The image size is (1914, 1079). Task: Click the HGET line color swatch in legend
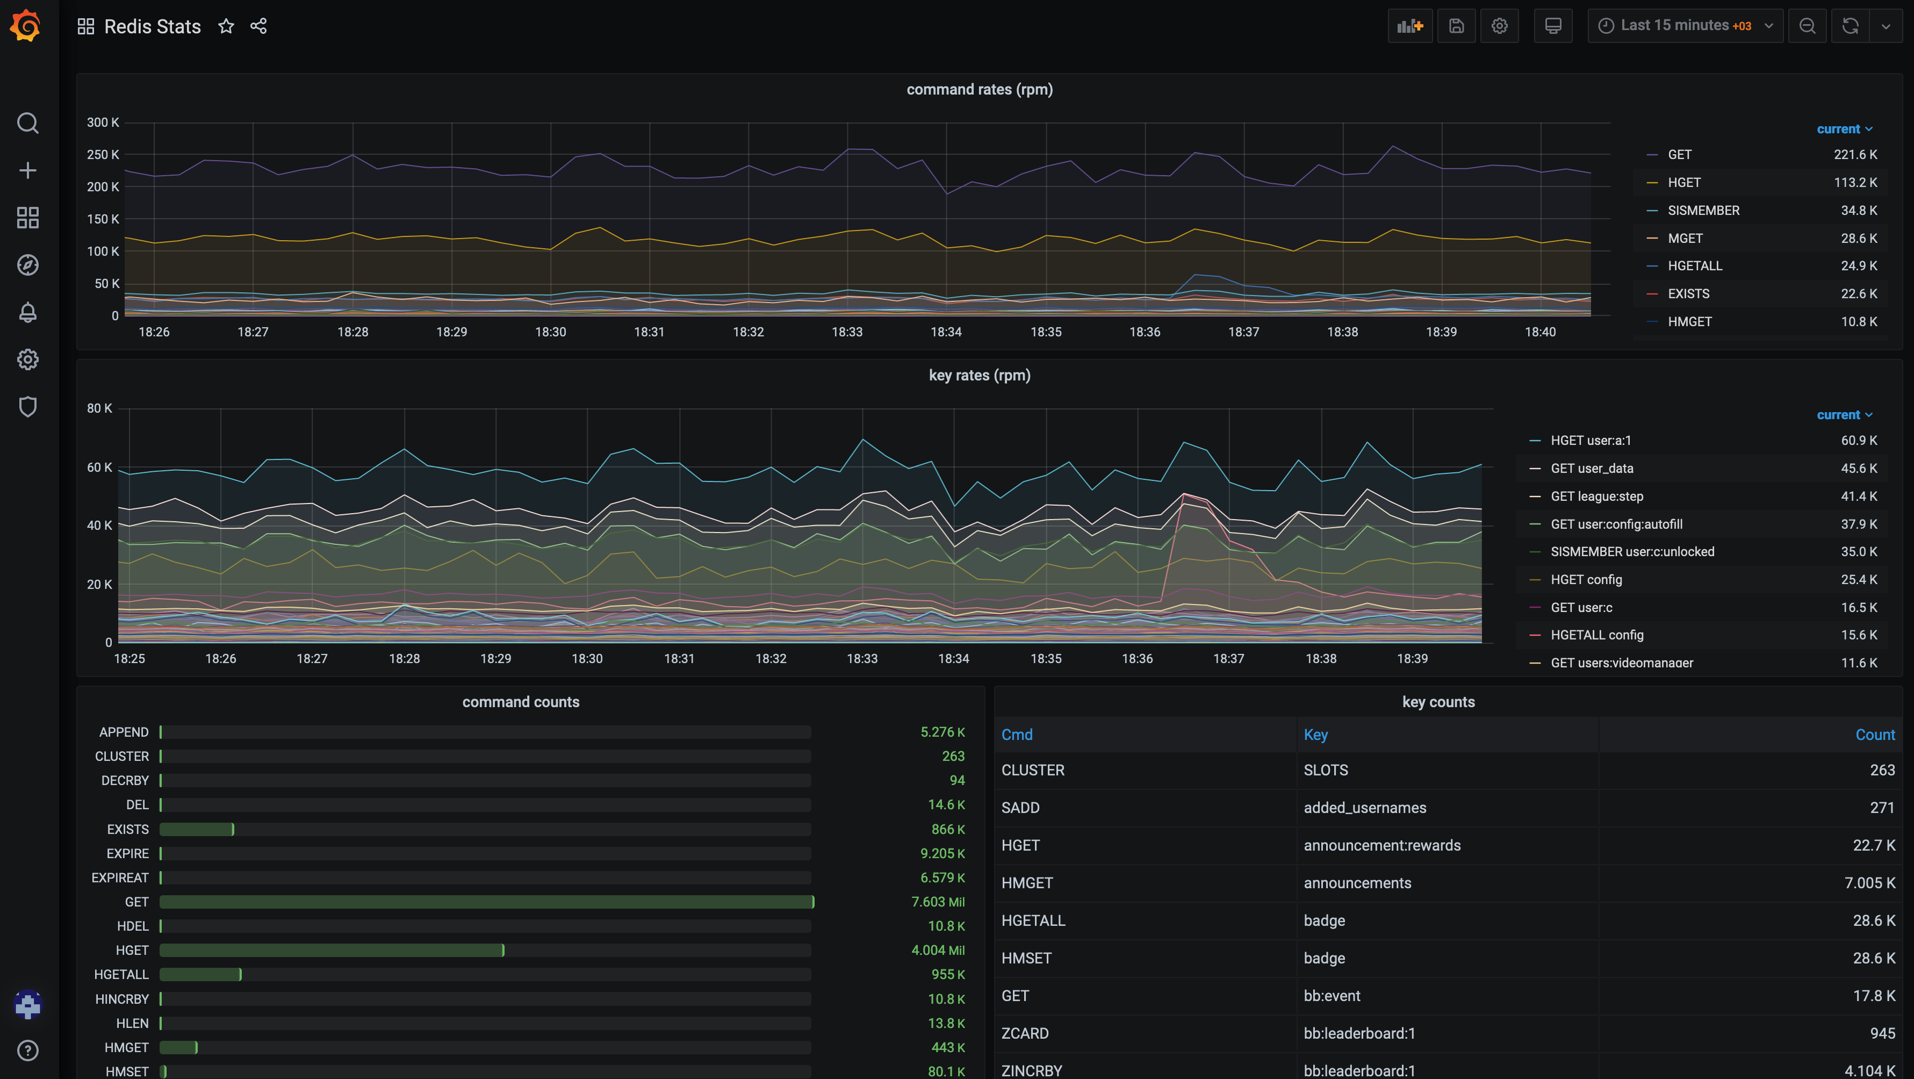point(1652,183)
